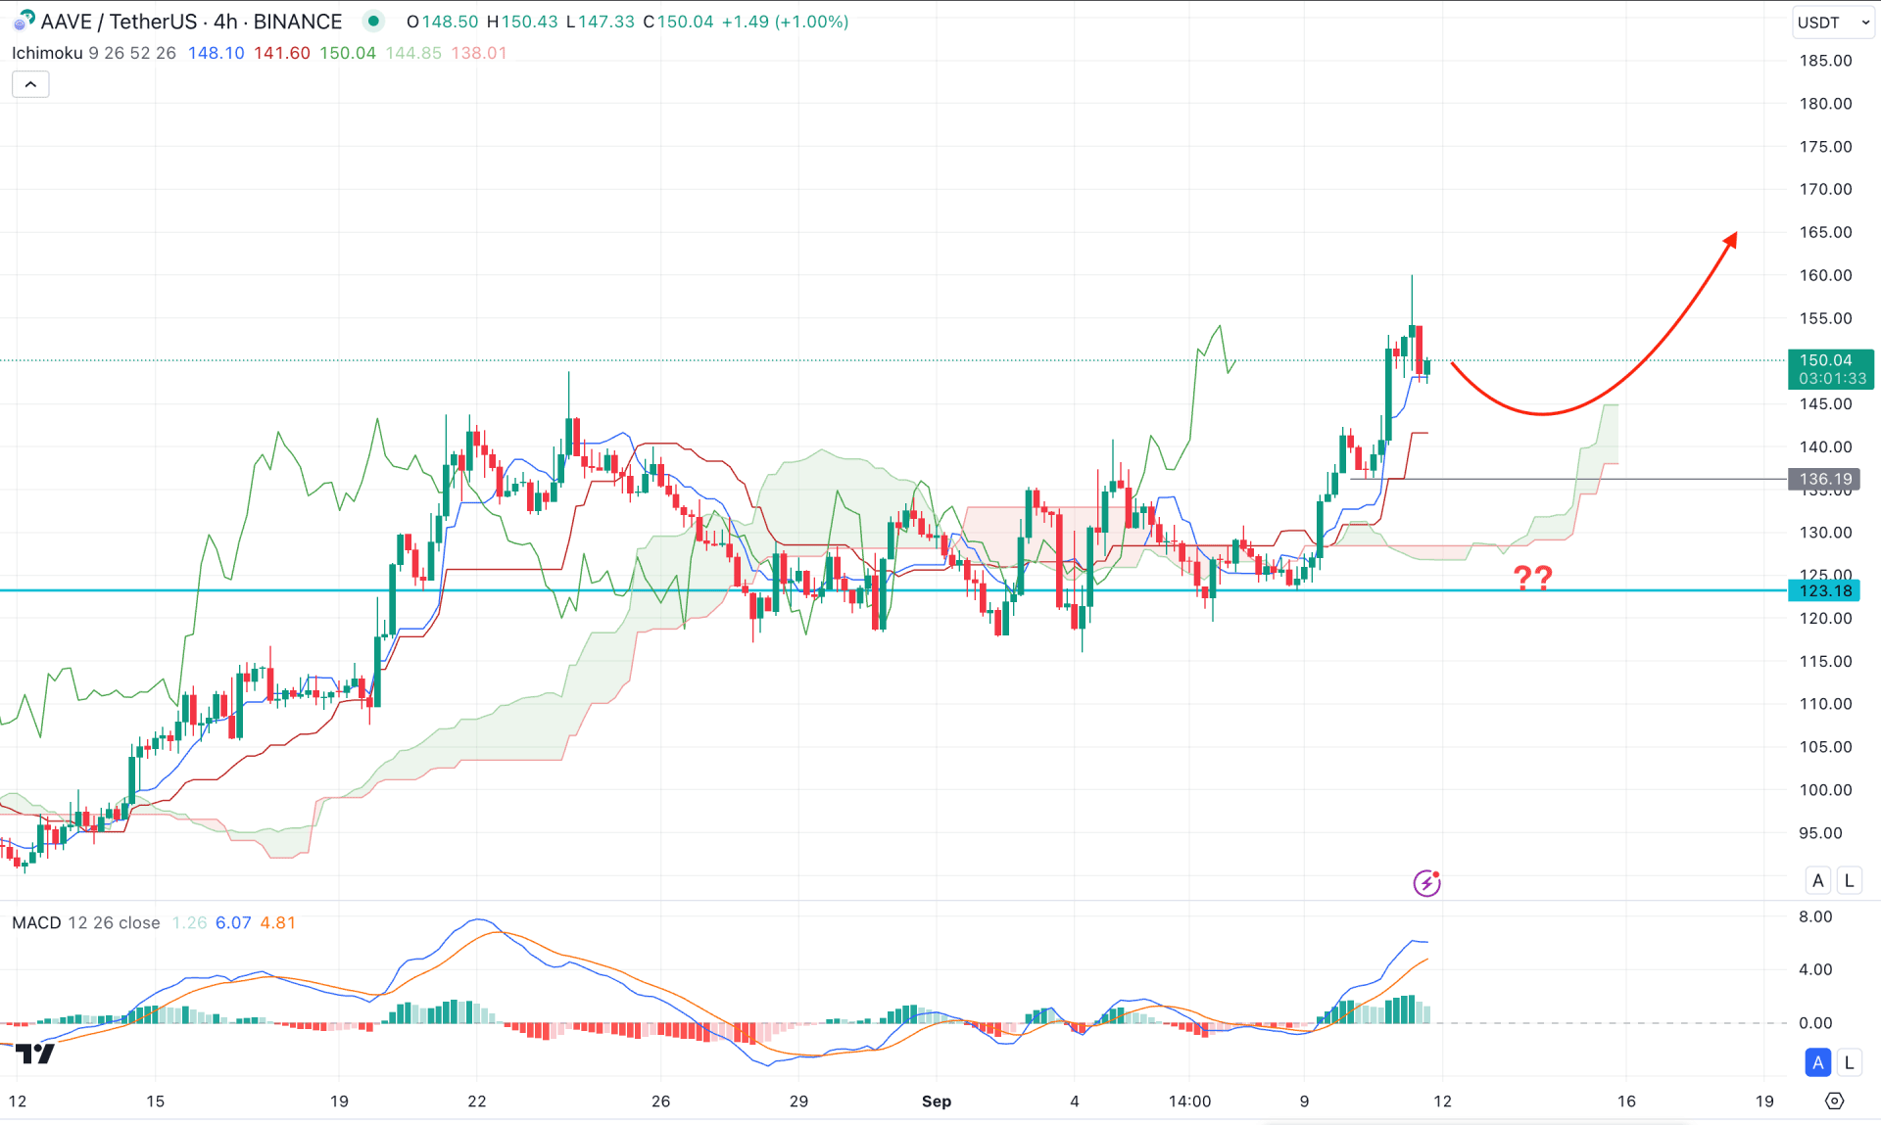Click MACD signal value 4.81
The width and height of the screenshot is (1881, 1125).
tap(278, 923)
